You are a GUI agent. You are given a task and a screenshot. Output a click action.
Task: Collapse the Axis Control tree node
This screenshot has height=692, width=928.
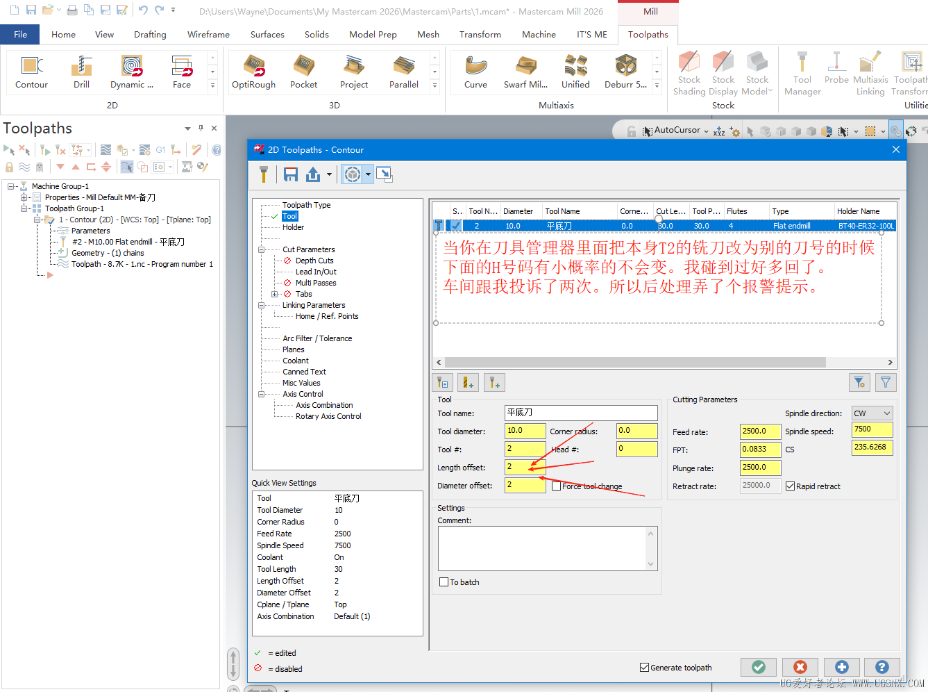pyautogui.click(x=262, y=394)
